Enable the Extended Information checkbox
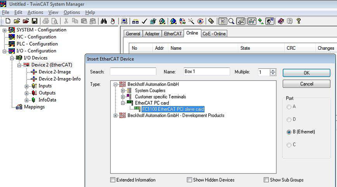Image resolution: width=337 pixels, height=187 pixels. click(113, 180)
